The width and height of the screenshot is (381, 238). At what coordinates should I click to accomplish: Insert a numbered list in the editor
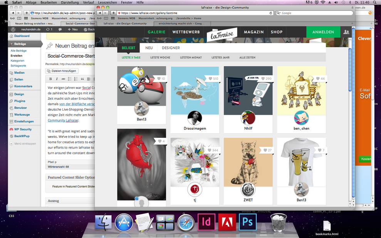tap(76, 79)
